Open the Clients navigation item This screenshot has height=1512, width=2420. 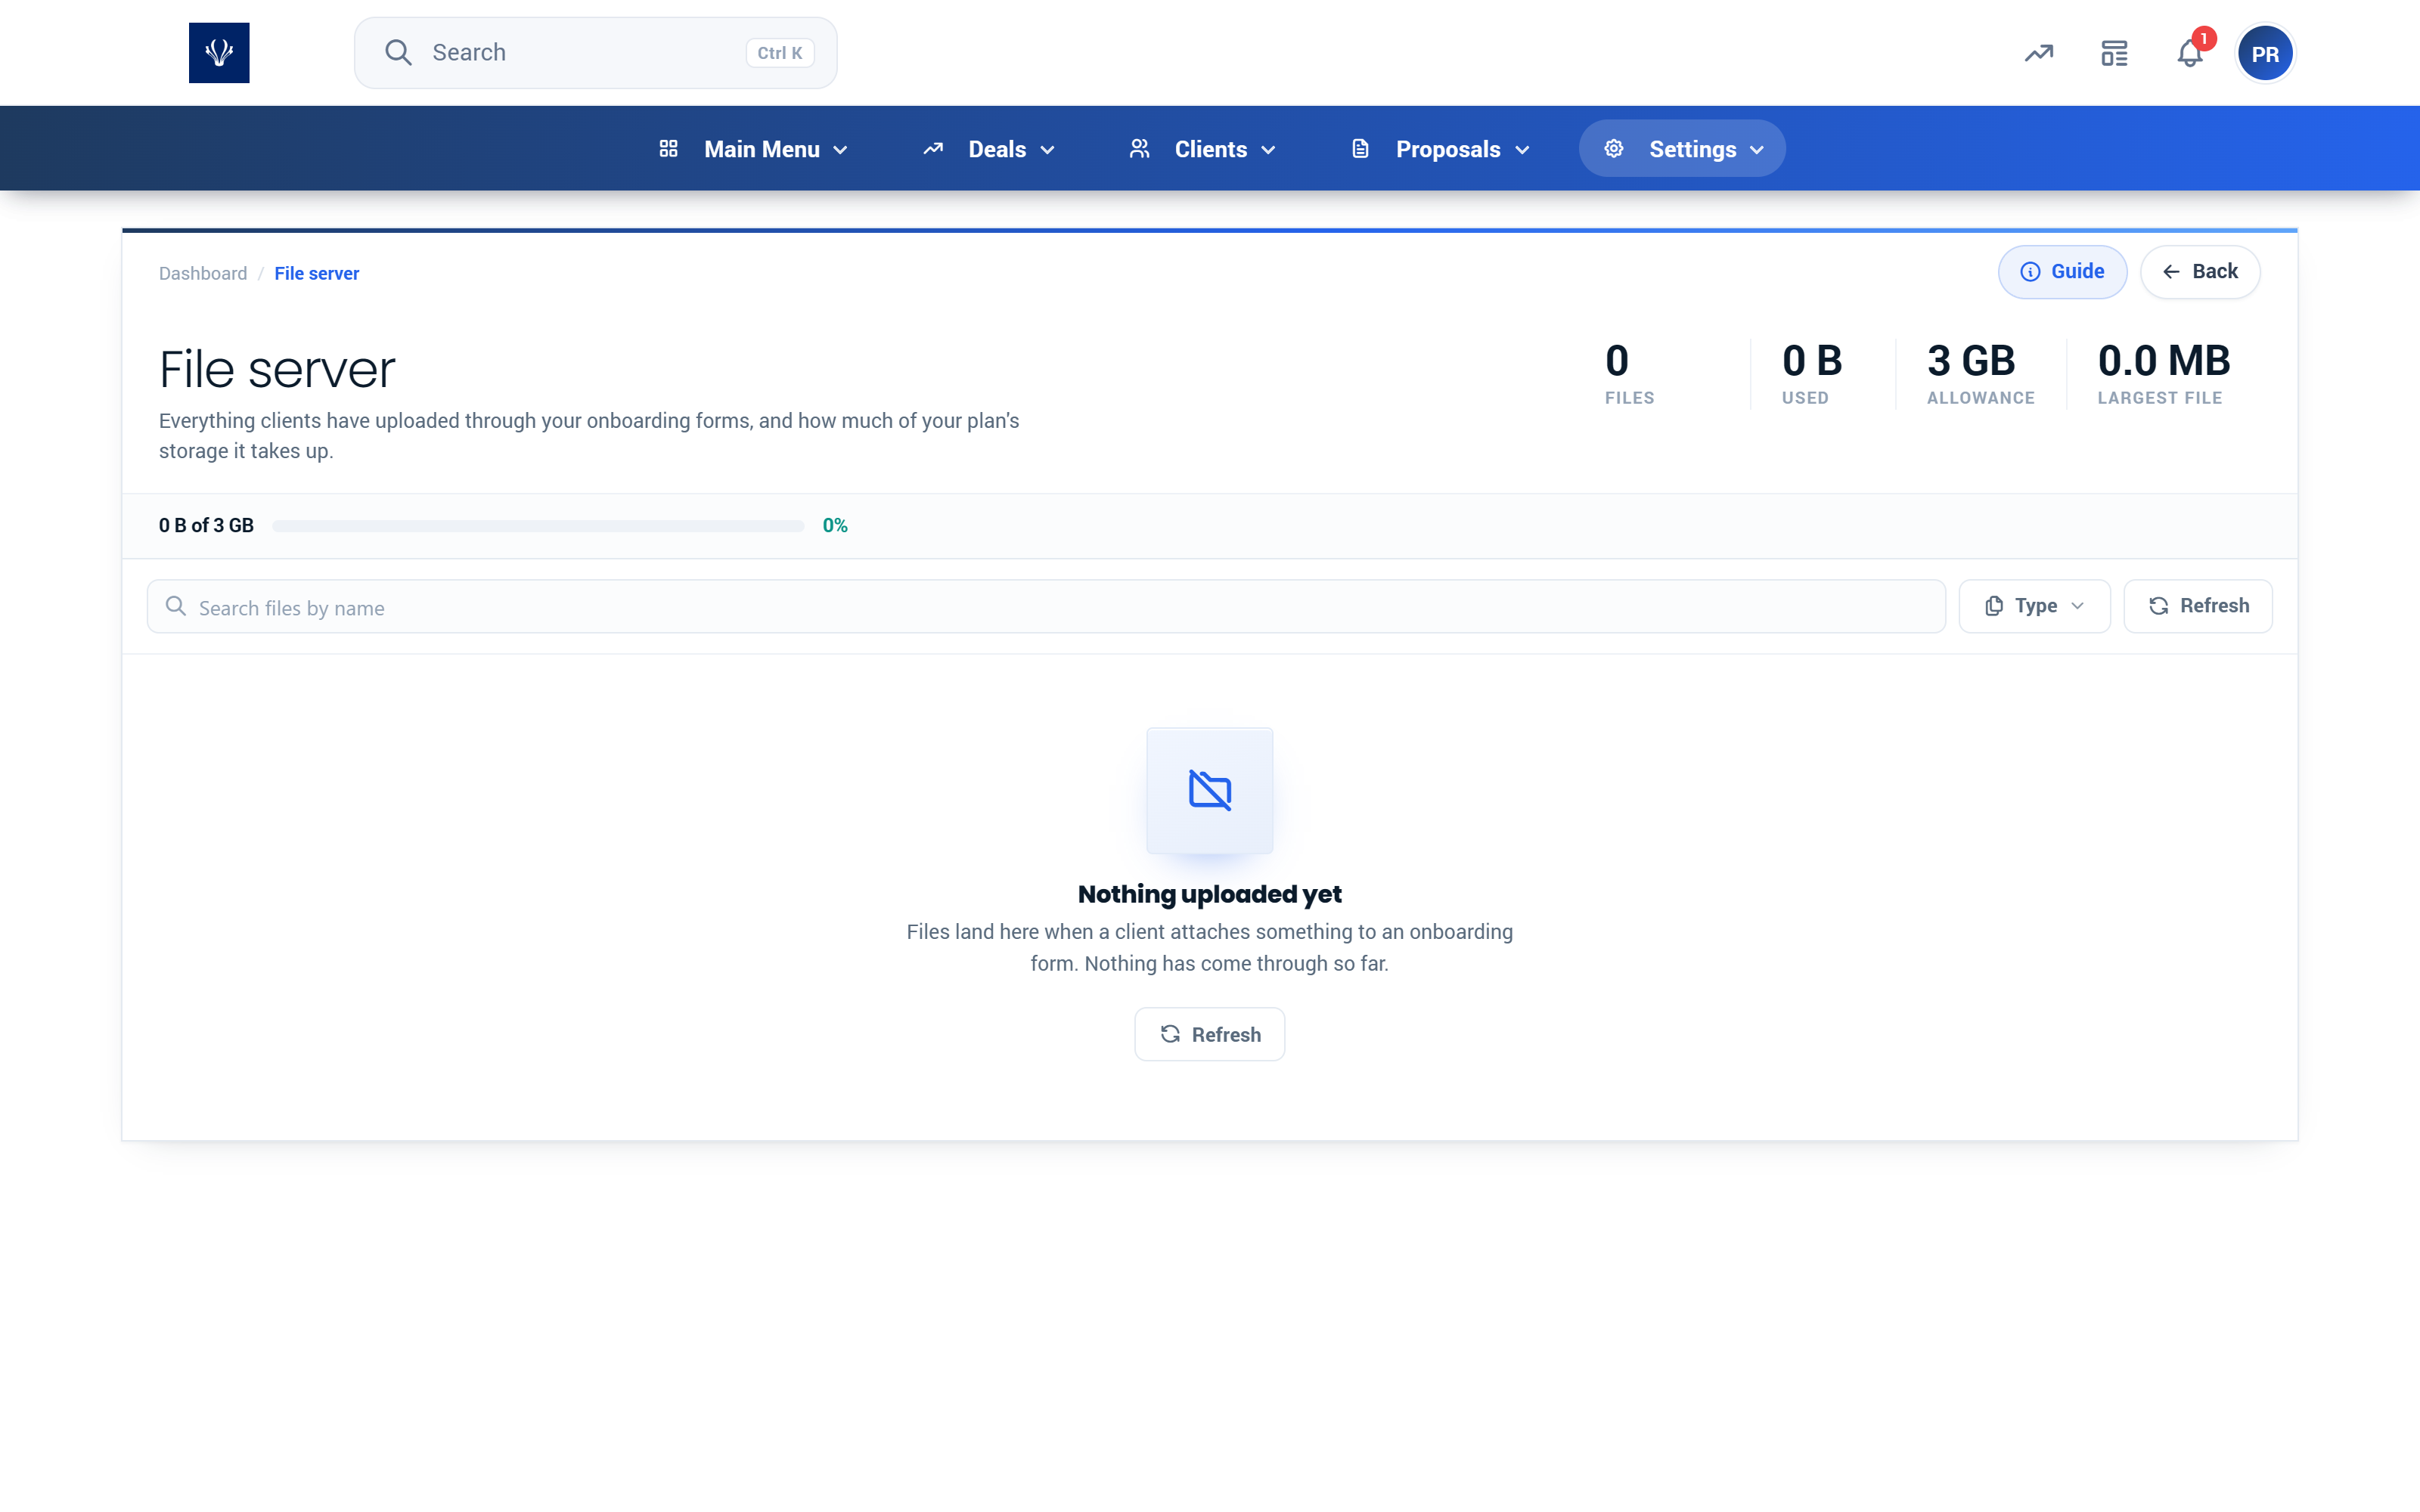1203,149
